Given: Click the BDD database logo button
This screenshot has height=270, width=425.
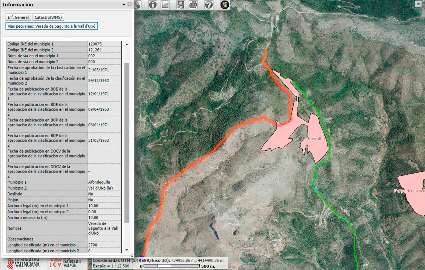Looking at the screenshot, I should tap(225, 5).
